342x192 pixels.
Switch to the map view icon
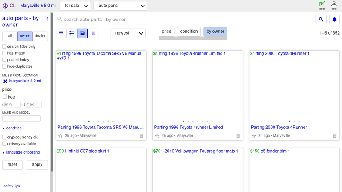tap(93, 33)
